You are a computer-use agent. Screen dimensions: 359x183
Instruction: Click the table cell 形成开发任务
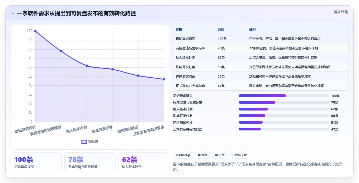(186, 67)
